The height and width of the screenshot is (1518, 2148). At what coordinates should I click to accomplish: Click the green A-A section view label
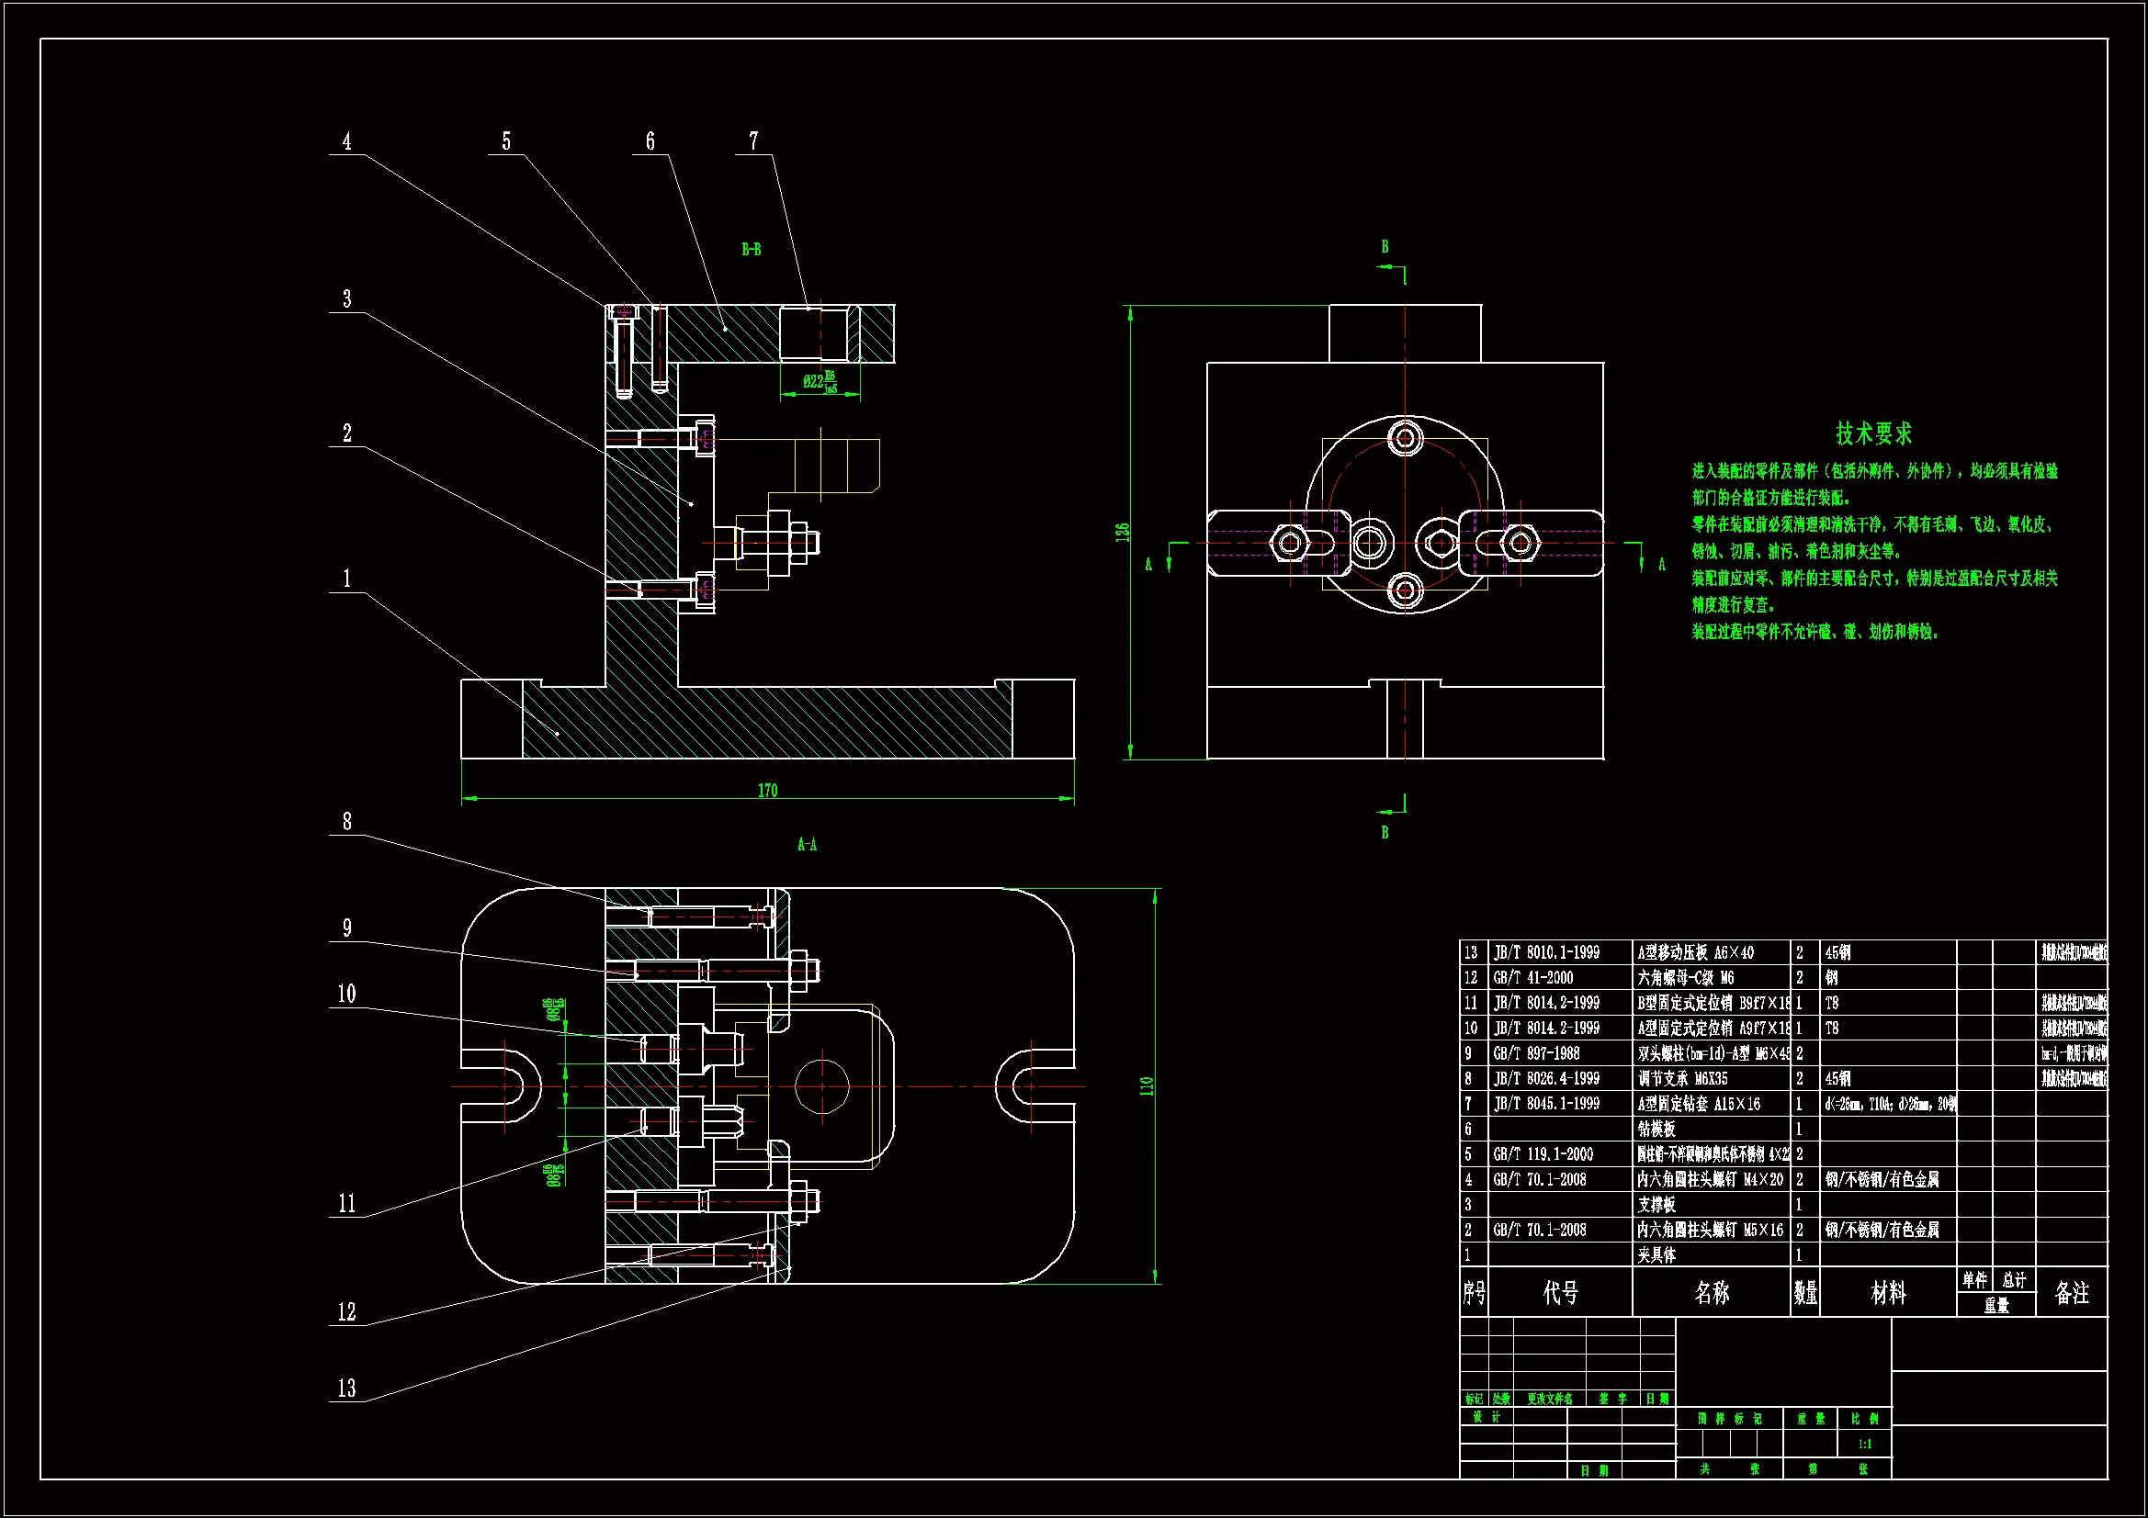pos(807,845)
